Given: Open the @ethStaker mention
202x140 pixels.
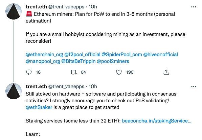Looking at the screenshot, I should (x=39, y=107).
